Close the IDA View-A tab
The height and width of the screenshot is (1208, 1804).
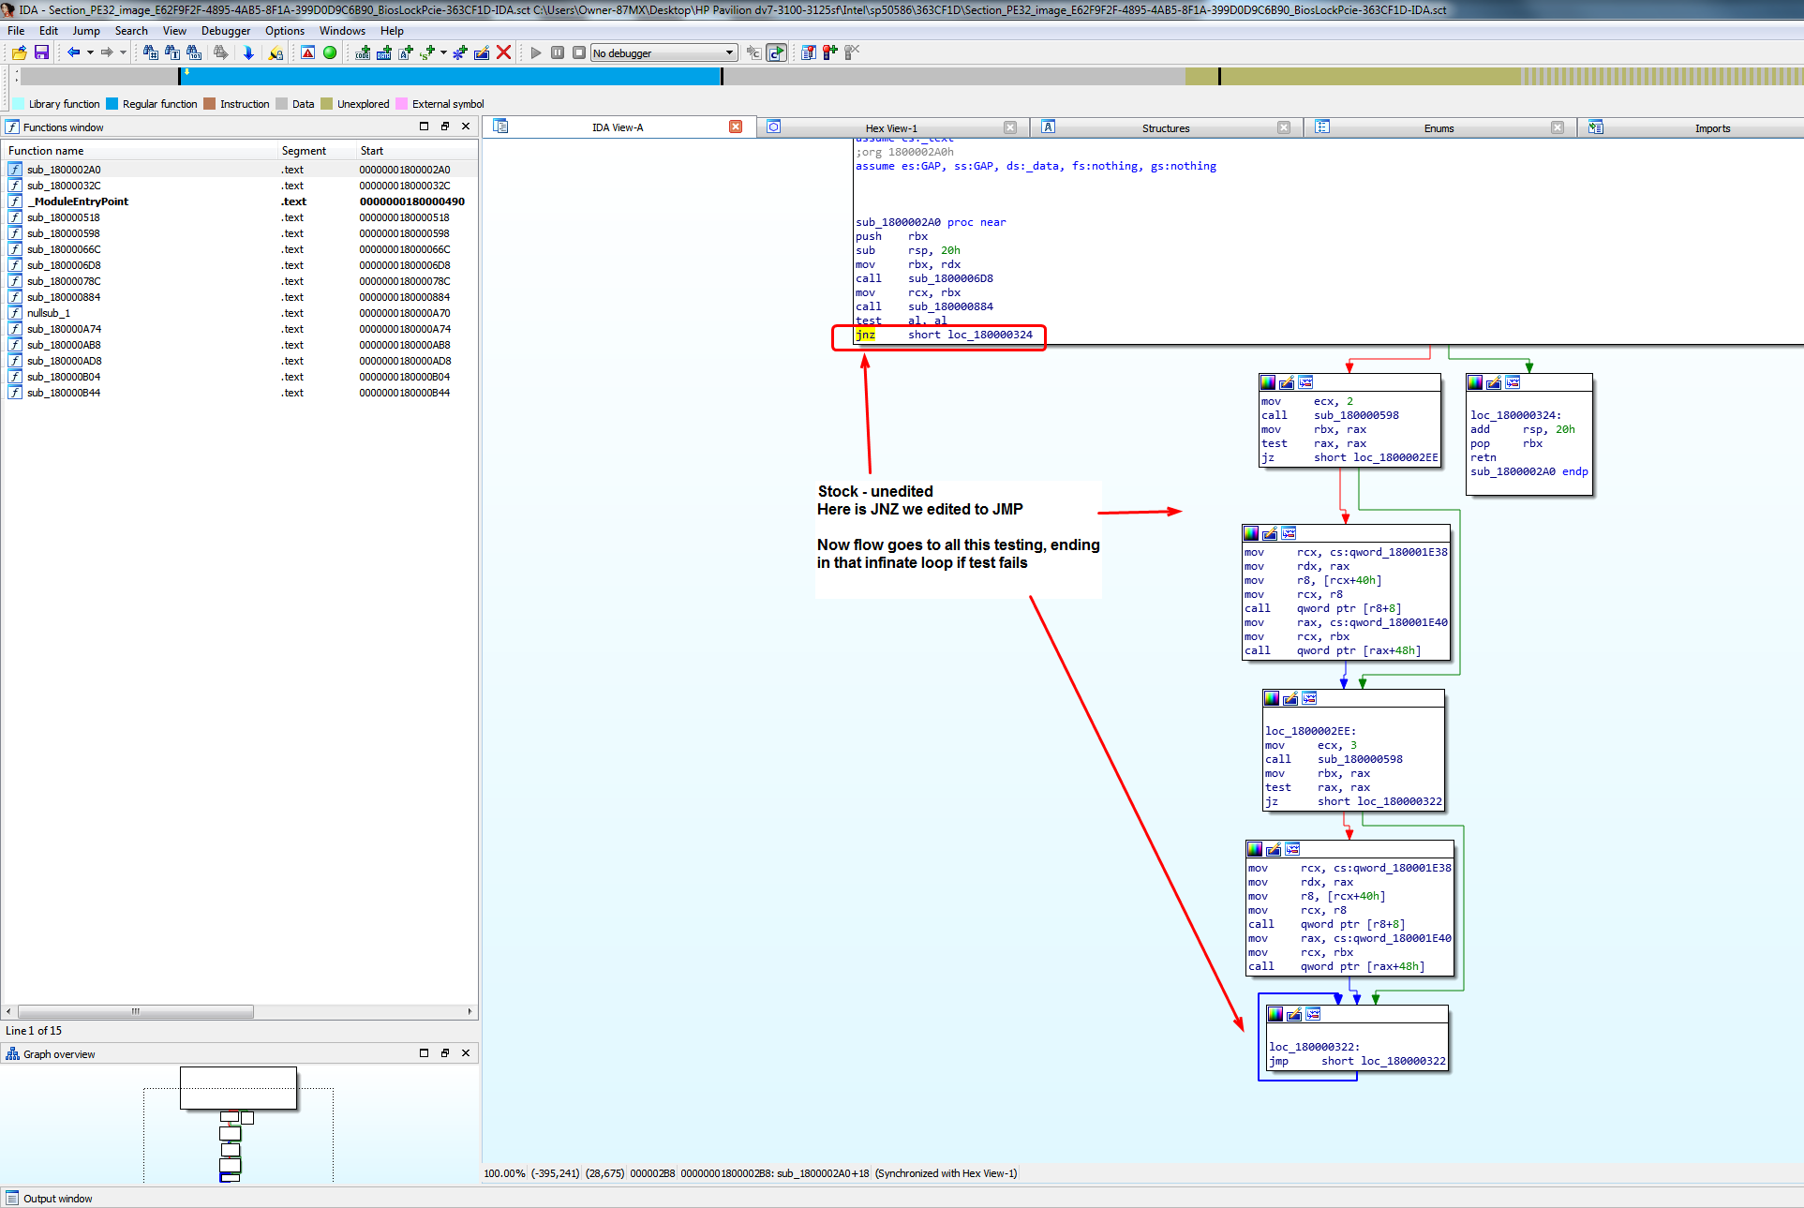pos(736,127)
